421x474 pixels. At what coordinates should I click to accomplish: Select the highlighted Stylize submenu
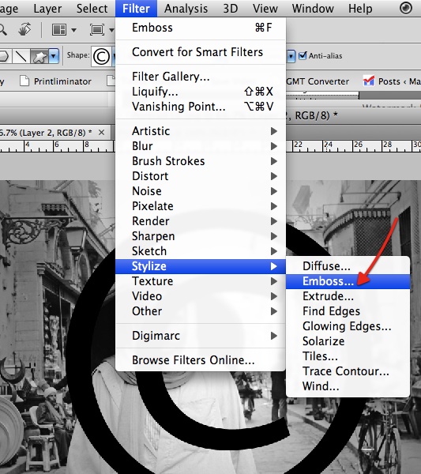(x=201, y=266)
